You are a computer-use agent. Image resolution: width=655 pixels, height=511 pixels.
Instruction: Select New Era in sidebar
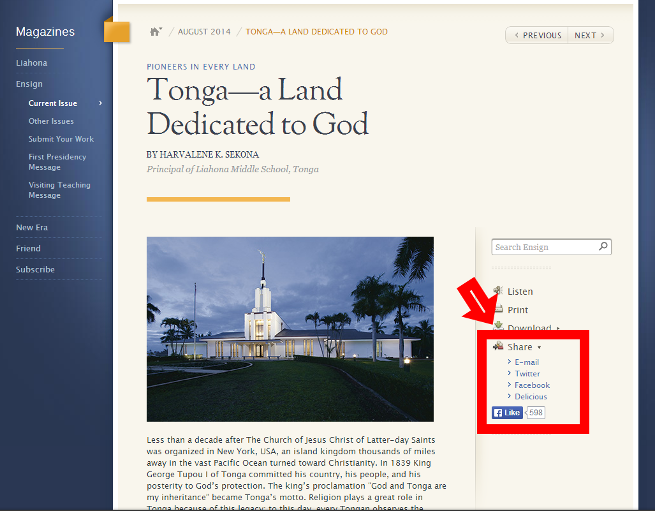(32, 228)
